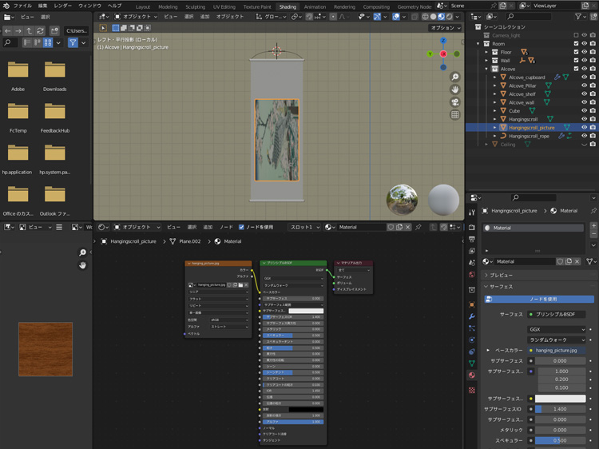Toggle the perspective/orthographic grid icon in viewport
The height and width of the screenshot is (449, 599).
pyautogui.click(x=455, y=114)
